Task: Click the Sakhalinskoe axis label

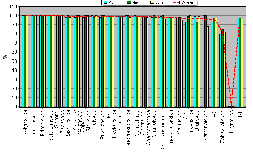Action: [x=51, y=125]
